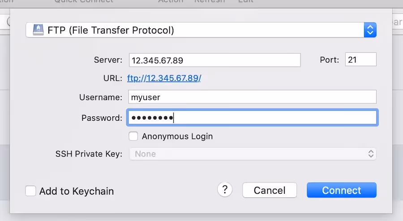Open the blue protocol selector arrows

click(370, 30)
